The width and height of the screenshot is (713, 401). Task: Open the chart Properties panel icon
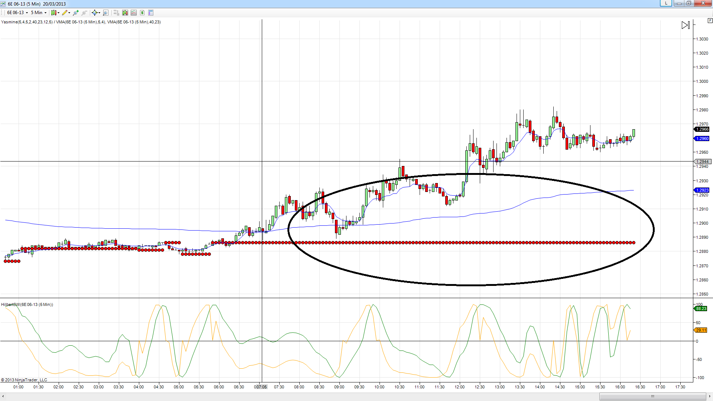[x=151, y=13]
